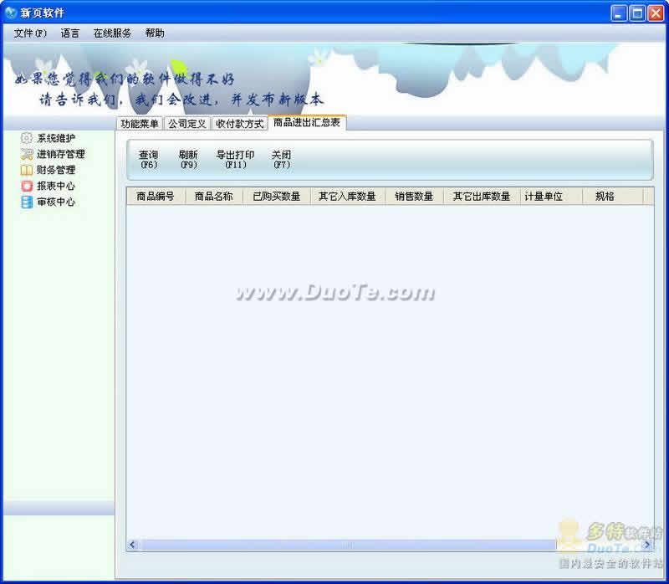The image size is (669, 584).
Task: Open the 在线服务 menu
Action: pyautogui.click(x=112, y=33)
